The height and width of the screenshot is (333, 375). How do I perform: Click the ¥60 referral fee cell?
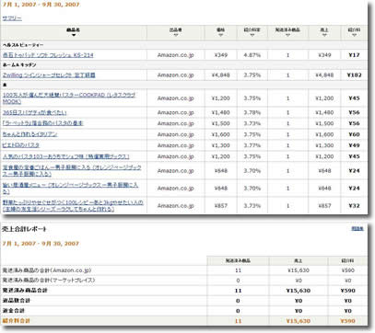(x=354, y=134)
